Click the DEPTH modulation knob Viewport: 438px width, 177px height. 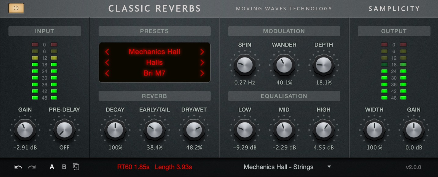pyautogui.click(x=324, y=65)
